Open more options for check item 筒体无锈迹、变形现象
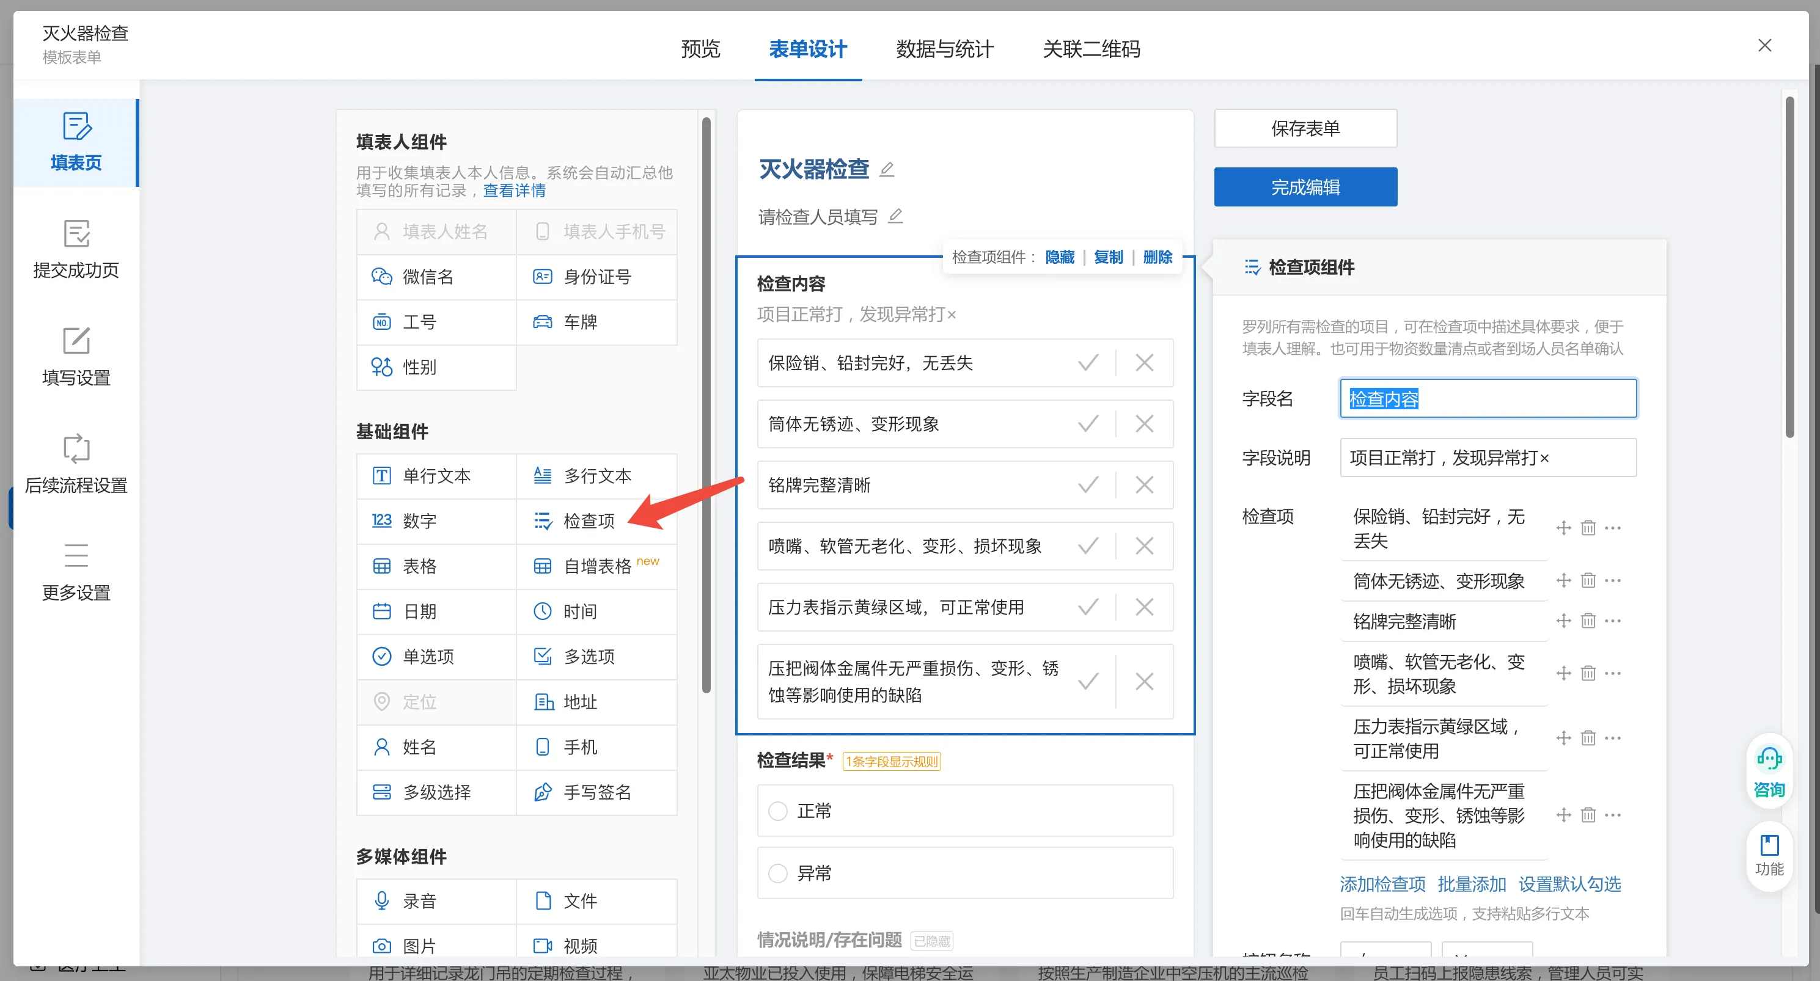1820x981 pixels. [x=1613, y=580]
